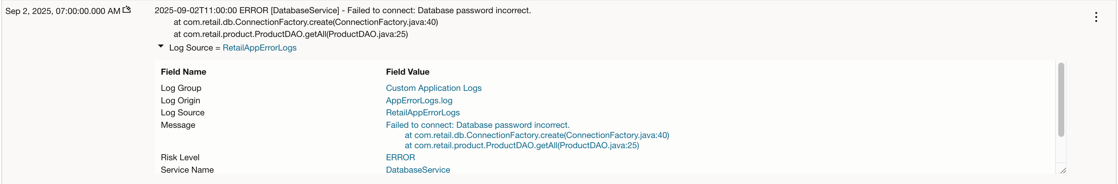Select the ERROR risk level value

pos(400,158)
